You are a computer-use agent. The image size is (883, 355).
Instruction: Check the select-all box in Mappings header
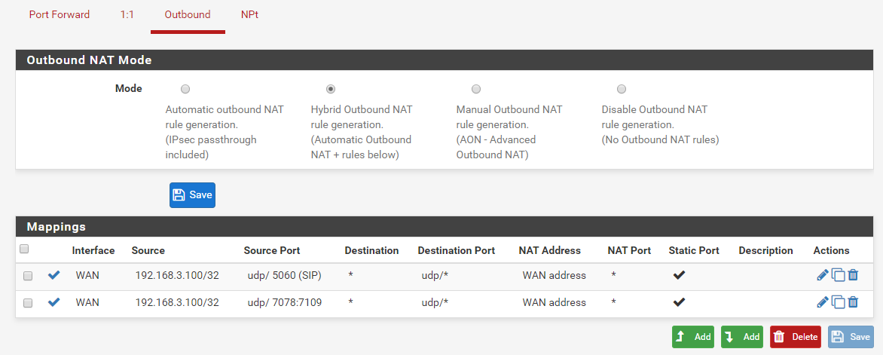pos(24,249)
